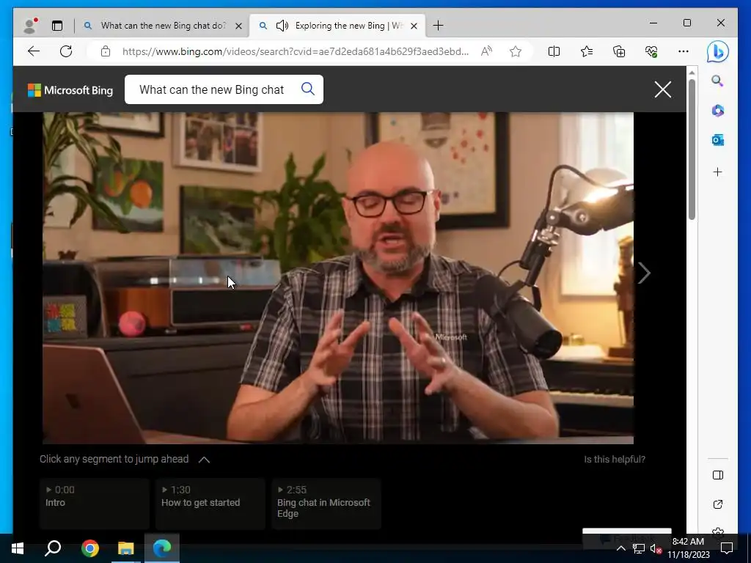Toggle the sidebar visibility icon
Image resolution: width=751 pixels, height=563 pixels.
pyautogui.click(x=717, y=475)
